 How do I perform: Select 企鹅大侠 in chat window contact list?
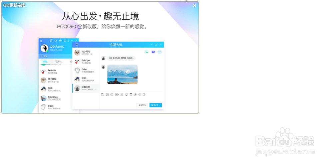[x=86, y=88]
